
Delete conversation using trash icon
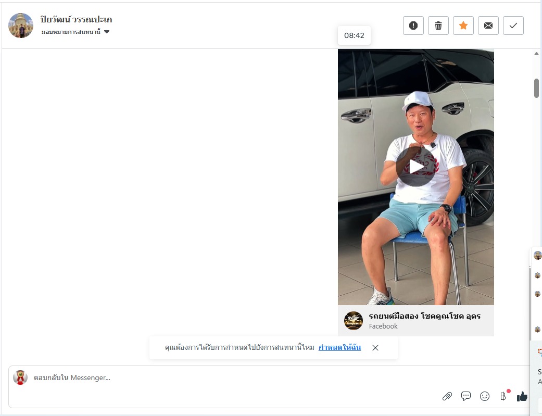(438, 26)
